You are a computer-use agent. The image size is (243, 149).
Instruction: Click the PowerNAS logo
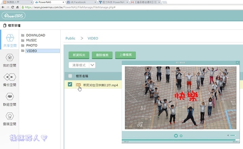pyautogui.click(x=13, y=16)
